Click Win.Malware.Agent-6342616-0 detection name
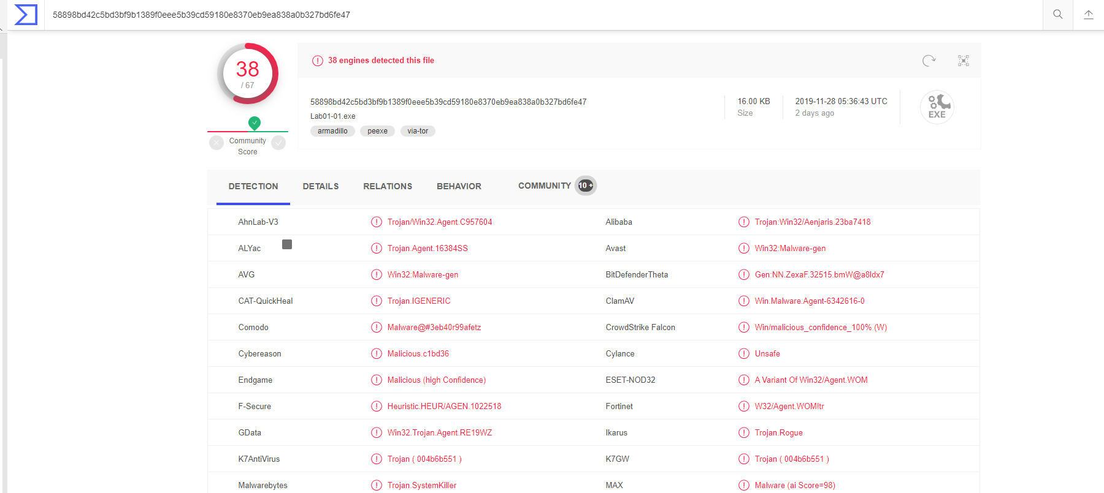The image size is (1104, 493). (x=810, y=301)
